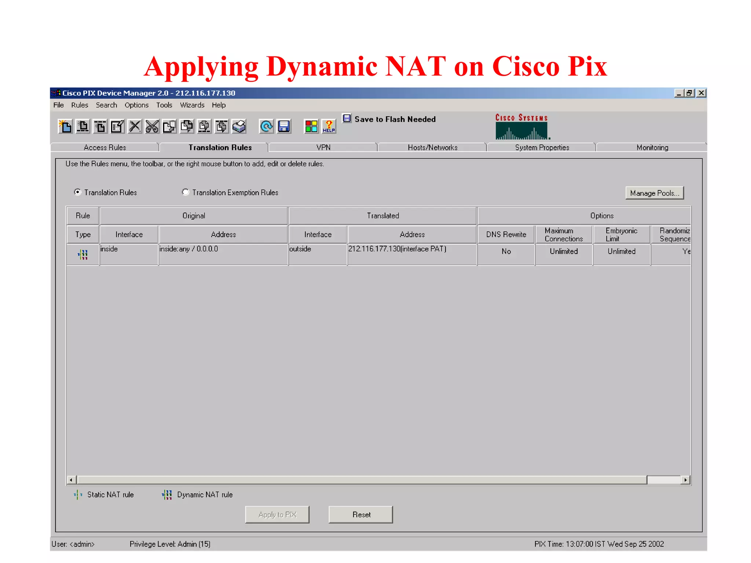Click the DNS Rewrite 'No' cell

(506, 254)
